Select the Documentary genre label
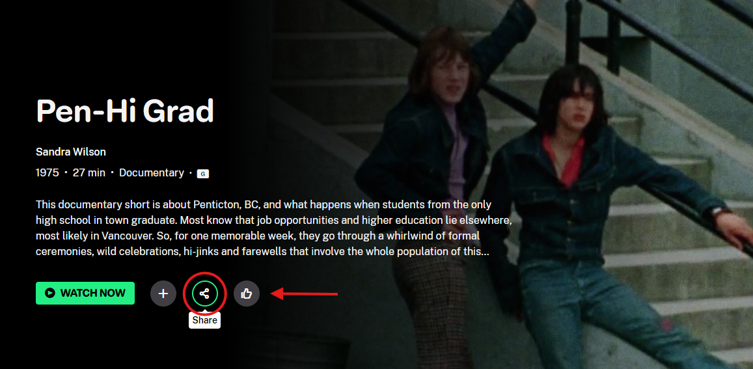753x369 pixels. 151,173
